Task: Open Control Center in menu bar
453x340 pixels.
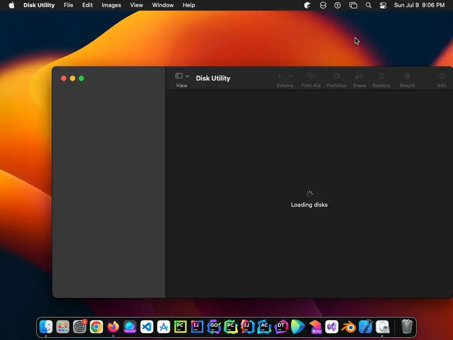Action: (383, 5)
